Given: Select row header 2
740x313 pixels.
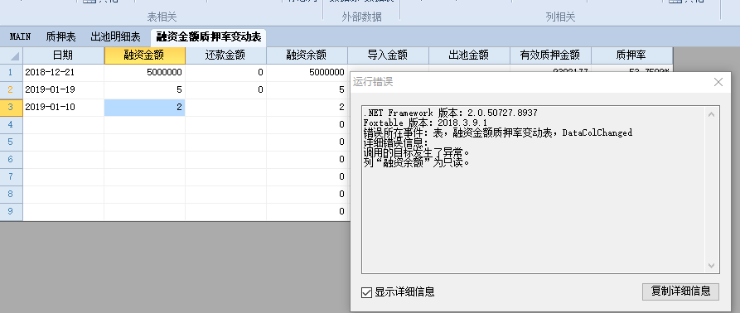Looking at the screenshot, I should [12, 90].
